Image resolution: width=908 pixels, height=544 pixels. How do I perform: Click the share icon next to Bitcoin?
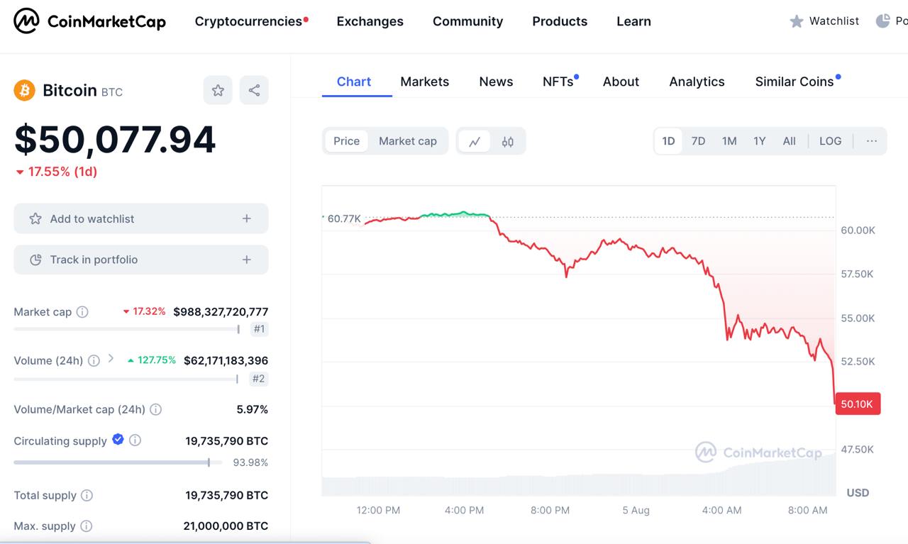(x=254, y=90)
